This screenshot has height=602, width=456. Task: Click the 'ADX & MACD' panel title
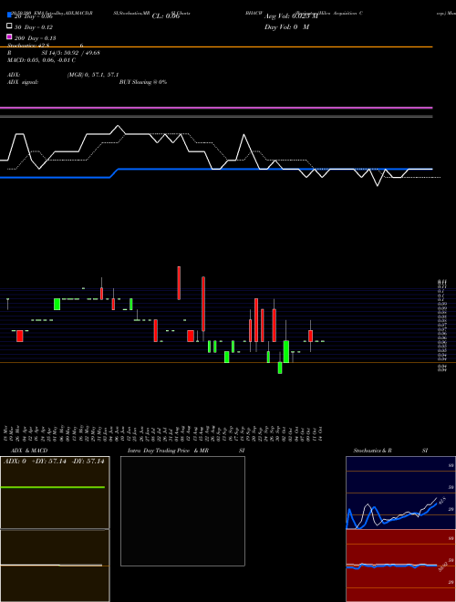pos(29,451)
